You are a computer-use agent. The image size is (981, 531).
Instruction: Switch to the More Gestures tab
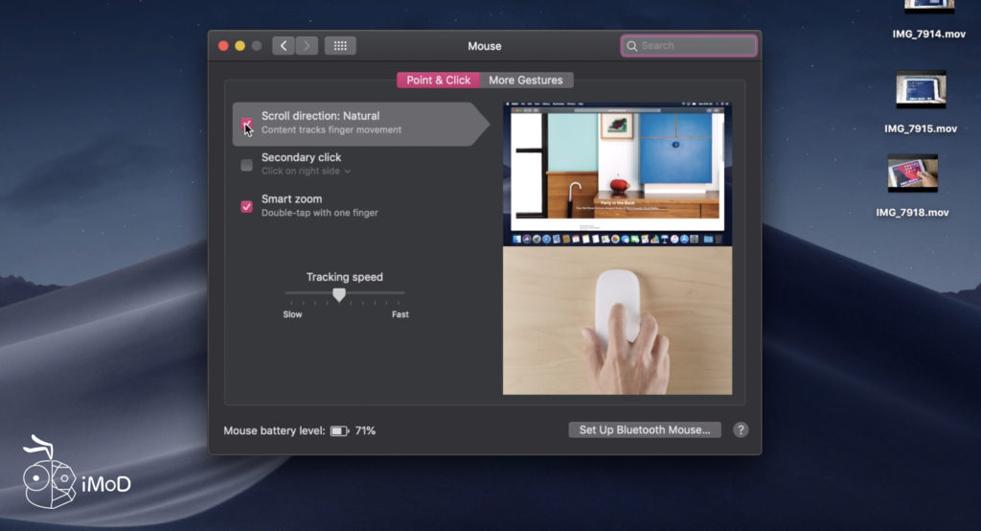(x=526, y=81)
